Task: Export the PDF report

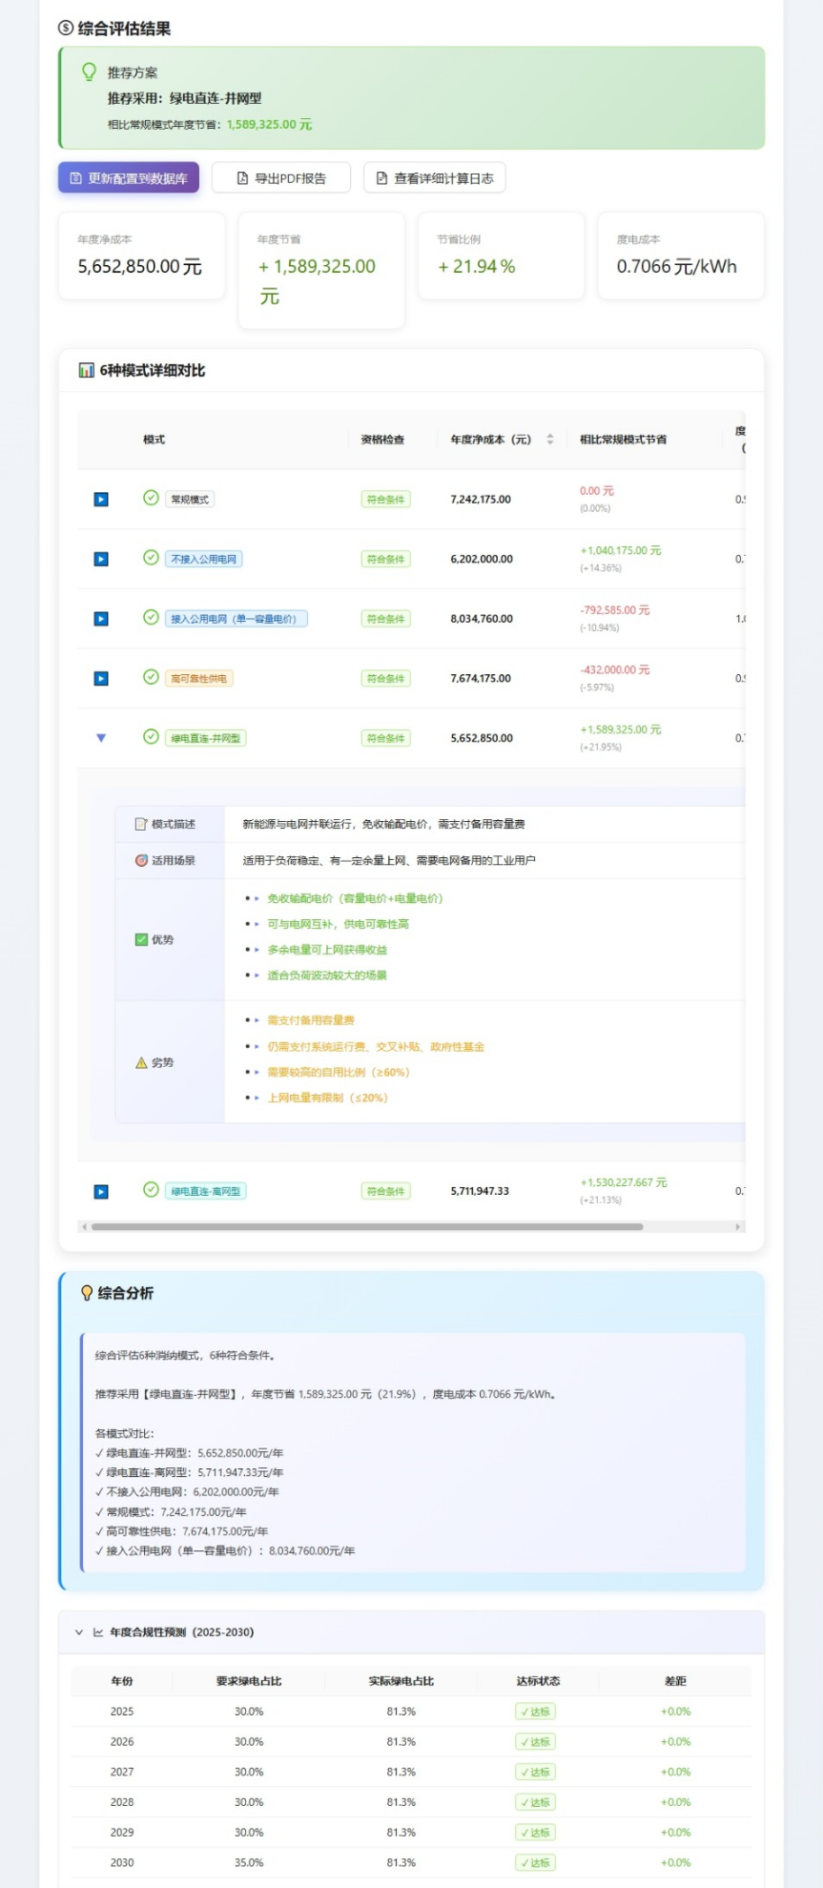Action: 281,178
